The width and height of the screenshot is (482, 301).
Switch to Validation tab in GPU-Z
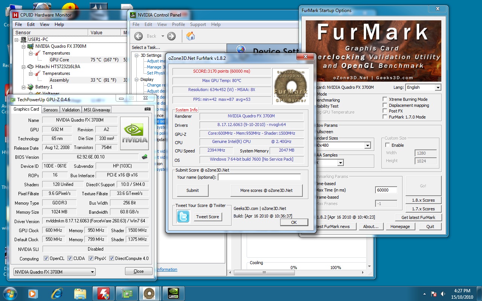click(x=71, y=109)
